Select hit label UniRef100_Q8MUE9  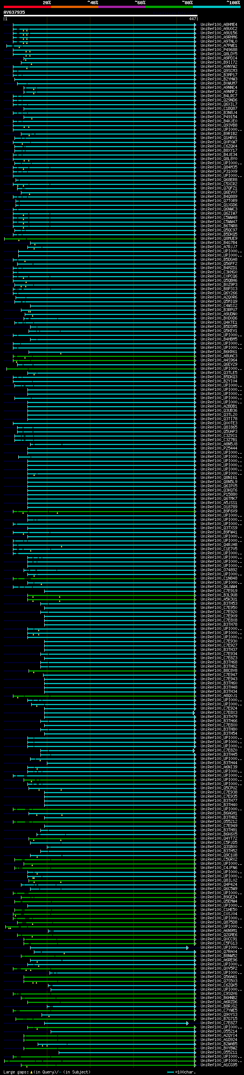[219, 239]
